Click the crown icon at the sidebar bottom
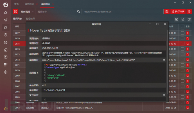 click(x=6, y=109)
